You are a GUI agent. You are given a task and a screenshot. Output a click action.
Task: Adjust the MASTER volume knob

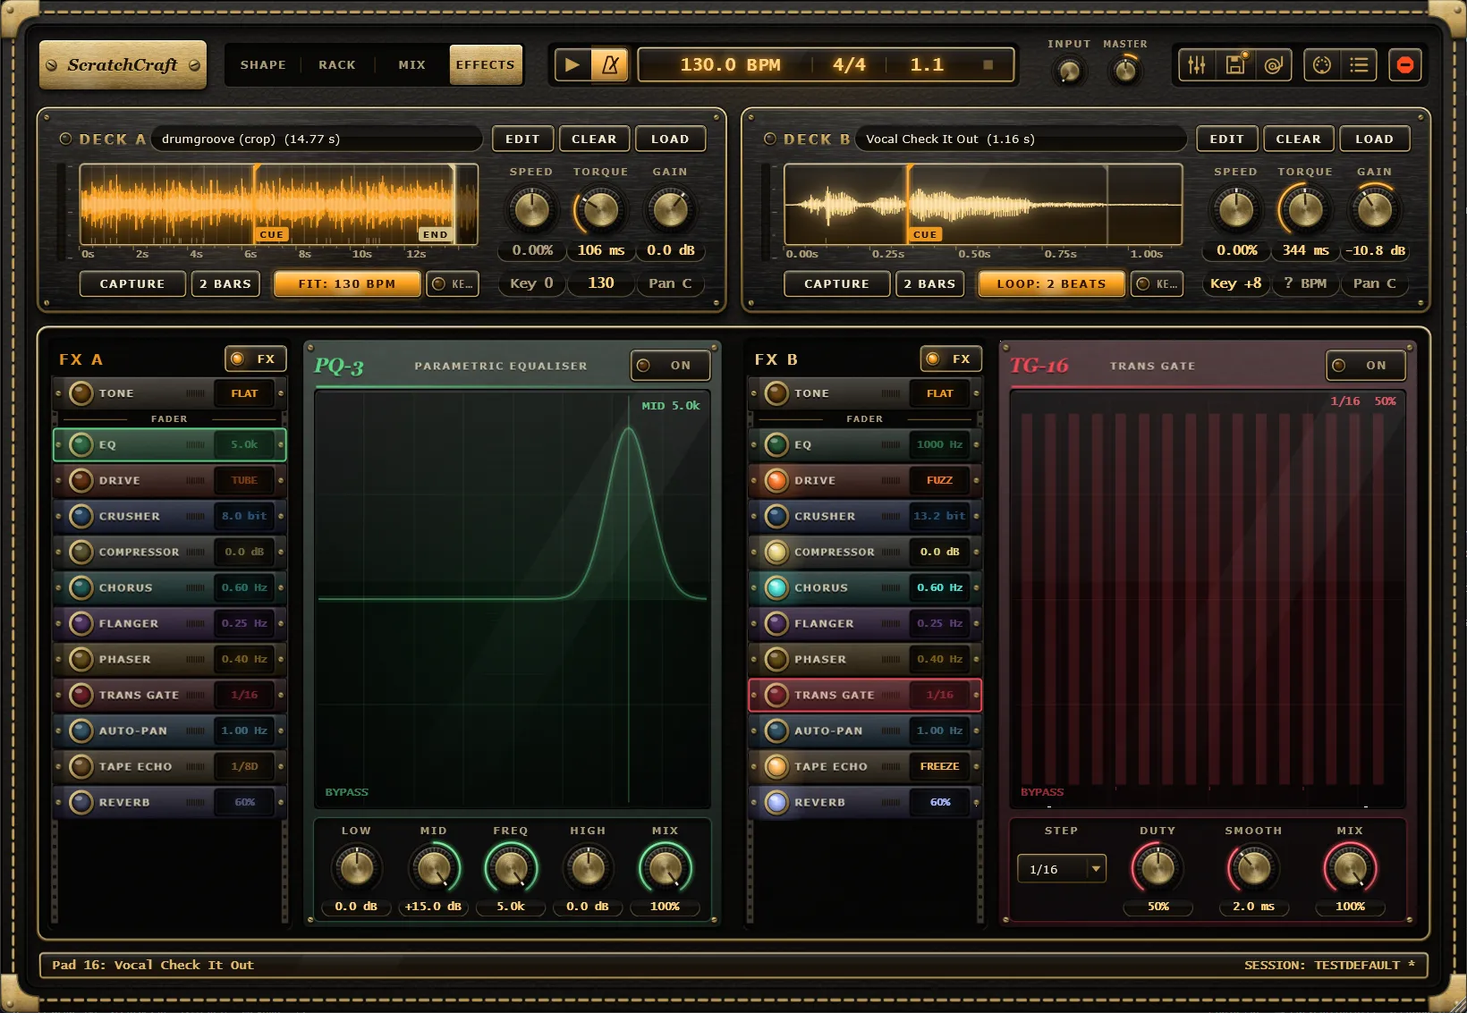(1125, 70)
